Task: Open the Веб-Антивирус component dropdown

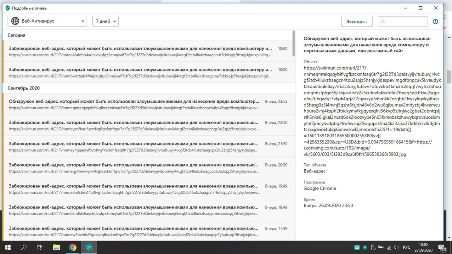Action: 47,21
